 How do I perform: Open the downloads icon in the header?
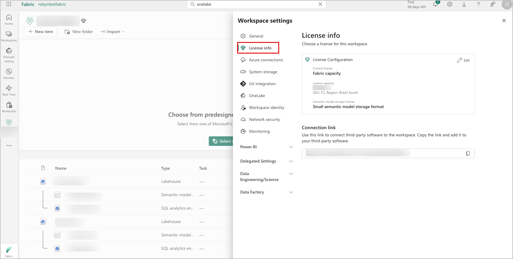point(464,4)
